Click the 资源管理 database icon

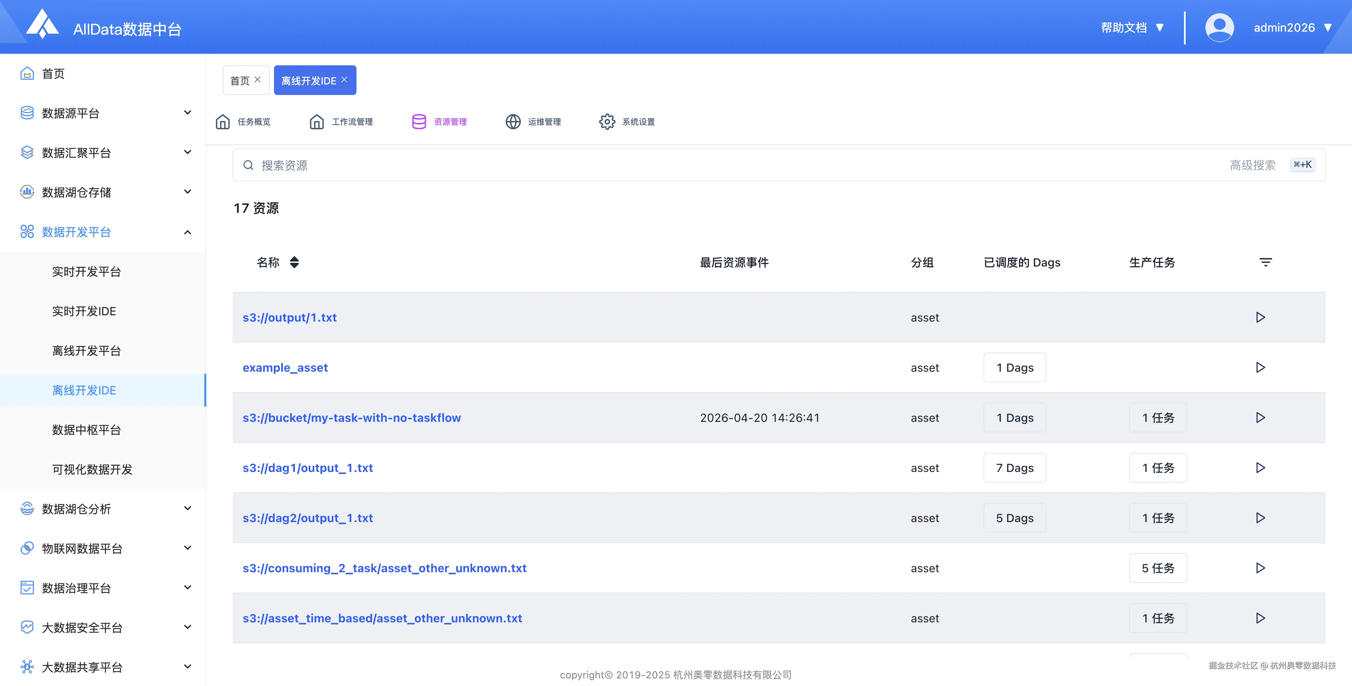(419, 122)
